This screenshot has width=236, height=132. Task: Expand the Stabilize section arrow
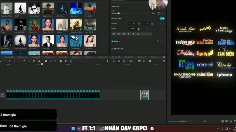124,49
